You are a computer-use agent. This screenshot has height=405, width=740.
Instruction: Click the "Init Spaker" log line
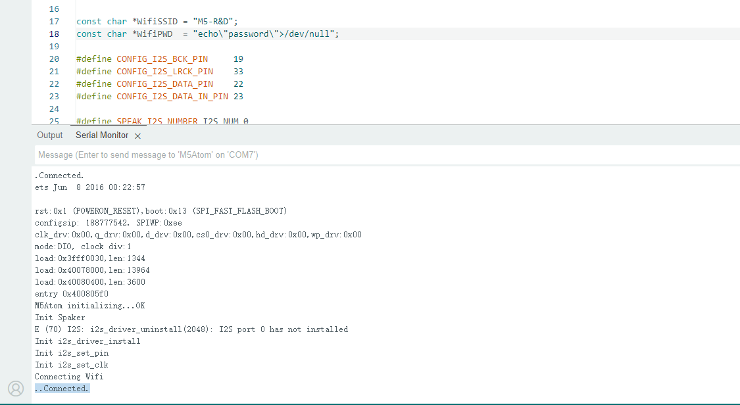tap(60, 318)
